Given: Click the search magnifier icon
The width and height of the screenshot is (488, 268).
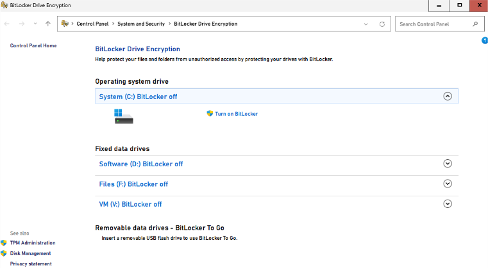Looking at the screenshot, I should (475, 24).
